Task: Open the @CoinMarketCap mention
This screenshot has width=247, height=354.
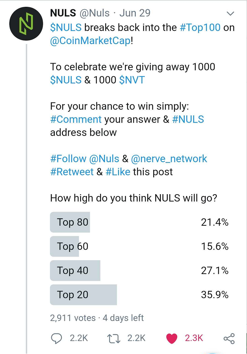Action: (x=90, y=41)
